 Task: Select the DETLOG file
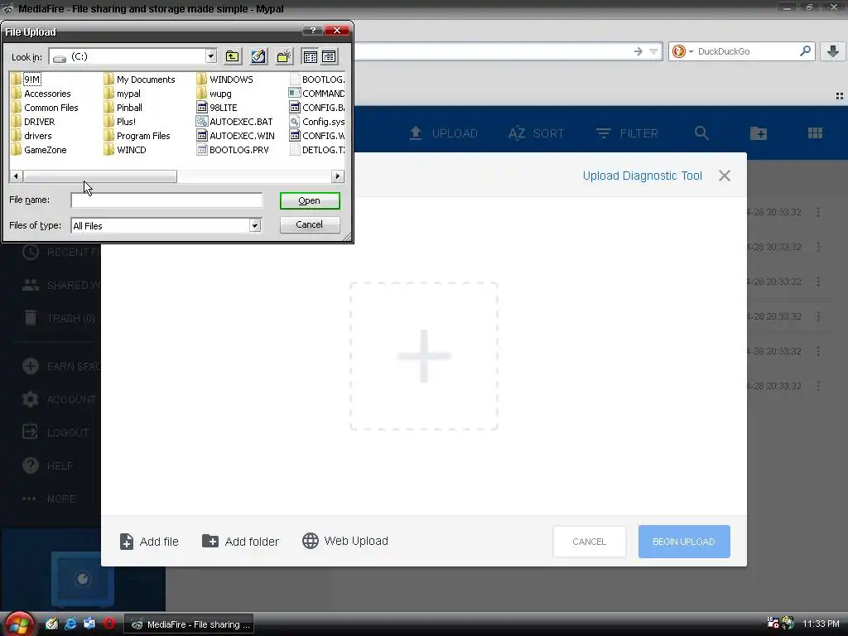coord(317,150)
